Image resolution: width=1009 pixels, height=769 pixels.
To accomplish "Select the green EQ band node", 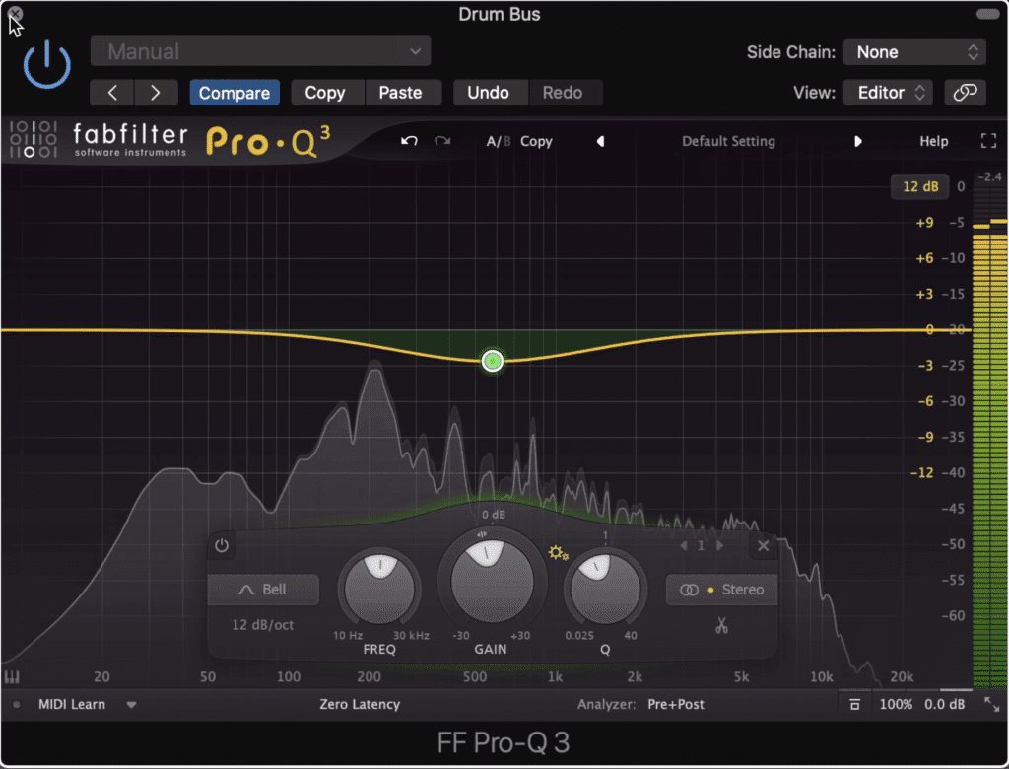I will coord(493,361).
